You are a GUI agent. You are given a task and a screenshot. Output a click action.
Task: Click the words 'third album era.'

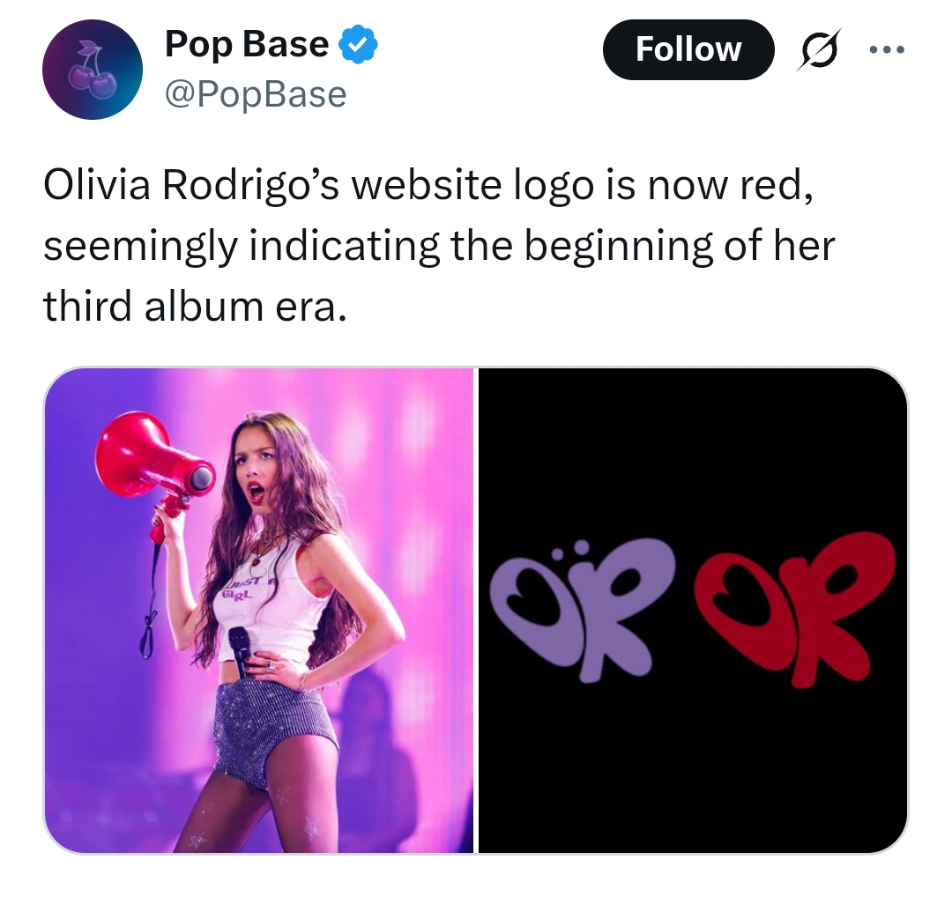[x=195, y=307]
